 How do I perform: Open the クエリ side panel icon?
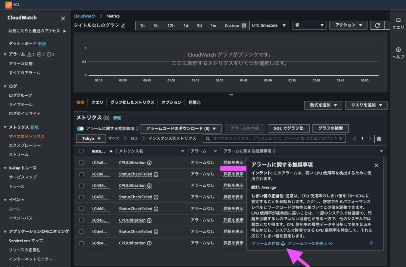tap(398, 20)
